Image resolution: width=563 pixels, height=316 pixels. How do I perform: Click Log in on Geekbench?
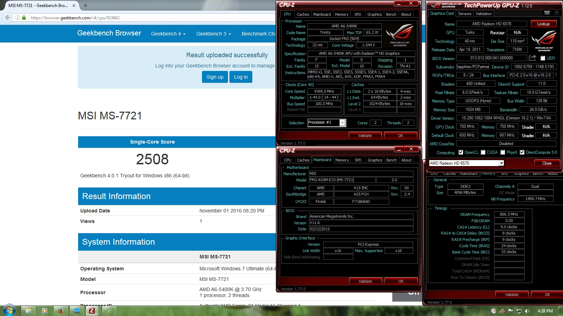click(x=241, y=77)
